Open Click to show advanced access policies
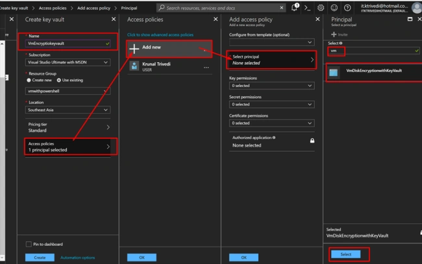 click(x=160, y=34)
